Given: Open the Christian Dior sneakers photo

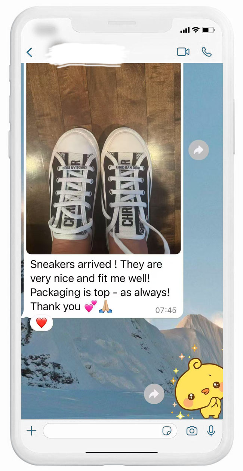Looking at the screenshot, I should (x=104, y=158).
